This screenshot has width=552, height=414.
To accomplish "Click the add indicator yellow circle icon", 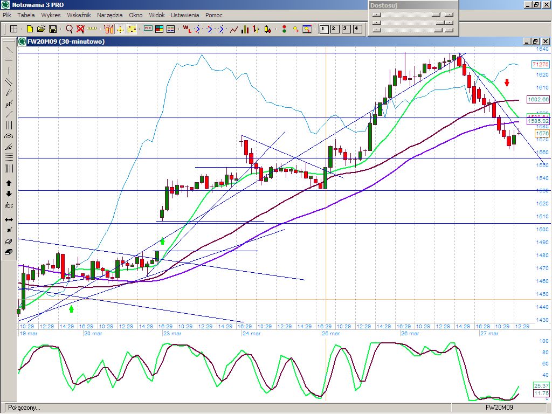I will point(296,29).
